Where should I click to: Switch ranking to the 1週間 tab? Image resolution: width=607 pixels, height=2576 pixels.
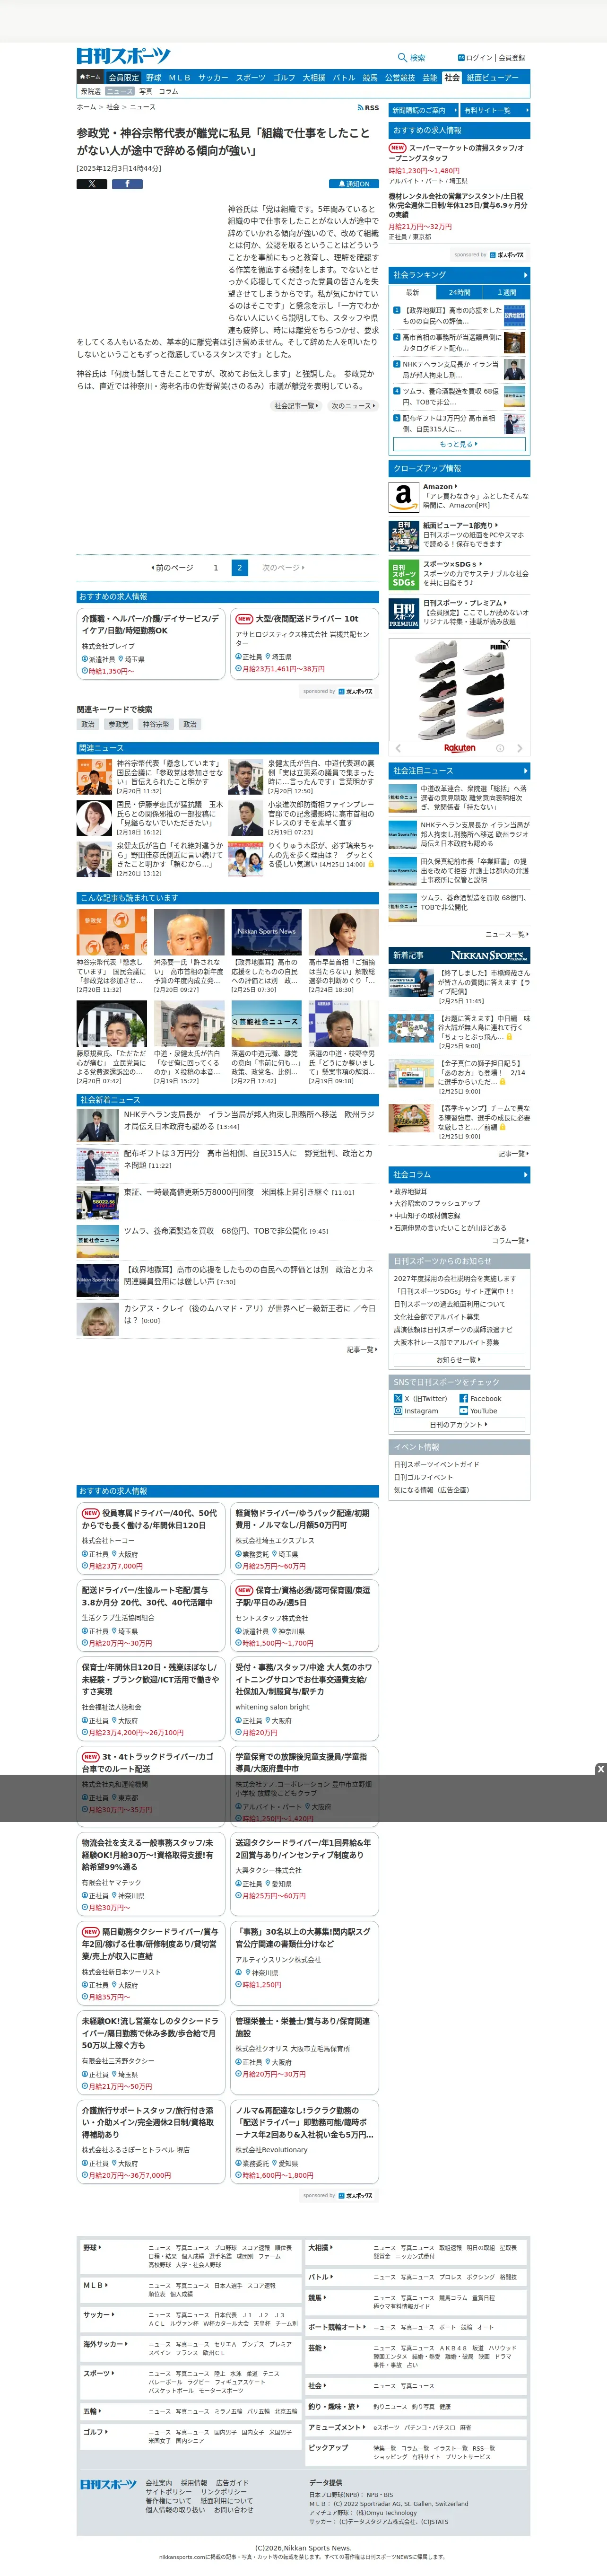tap(507, 292)
